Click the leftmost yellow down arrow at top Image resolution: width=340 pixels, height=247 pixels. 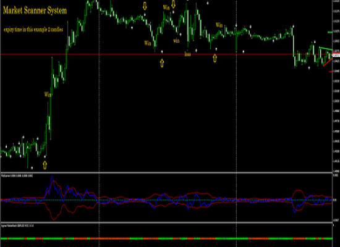pos(145,6)
